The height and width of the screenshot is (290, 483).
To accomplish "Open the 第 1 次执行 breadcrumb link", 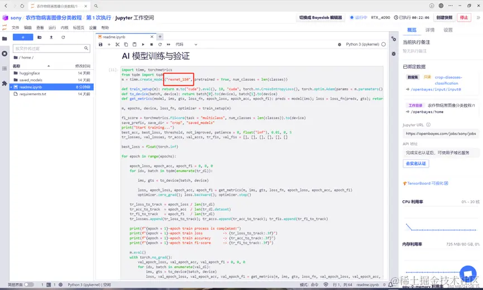I will (x=99, y=18).
